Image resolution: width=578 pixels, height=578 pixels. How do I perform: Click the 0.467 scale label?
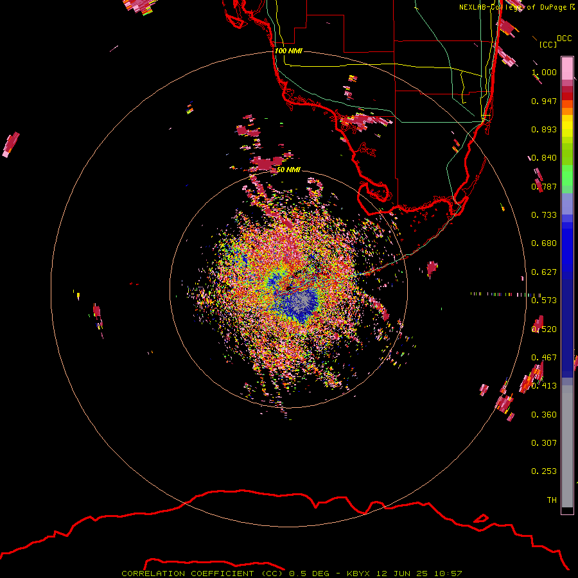(x=544, y=358)
